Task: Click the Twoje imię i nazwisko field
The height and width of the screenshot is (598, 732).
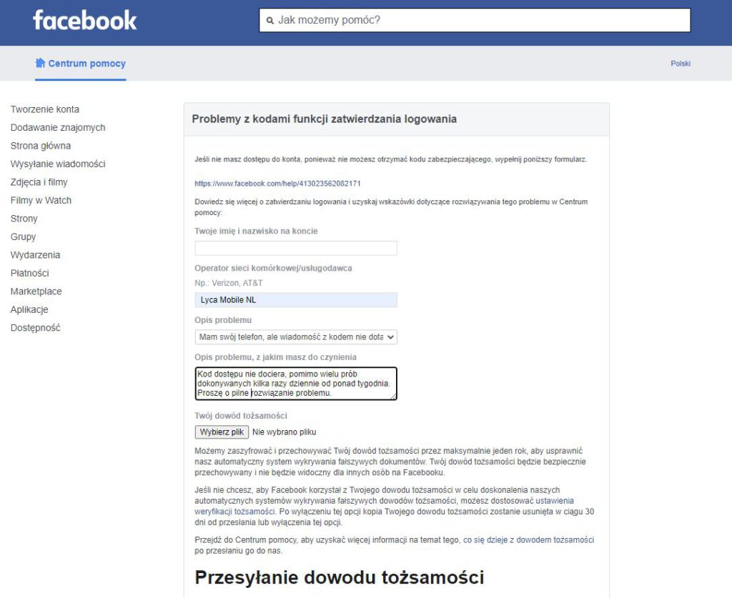Action: (x=296, y=248)
